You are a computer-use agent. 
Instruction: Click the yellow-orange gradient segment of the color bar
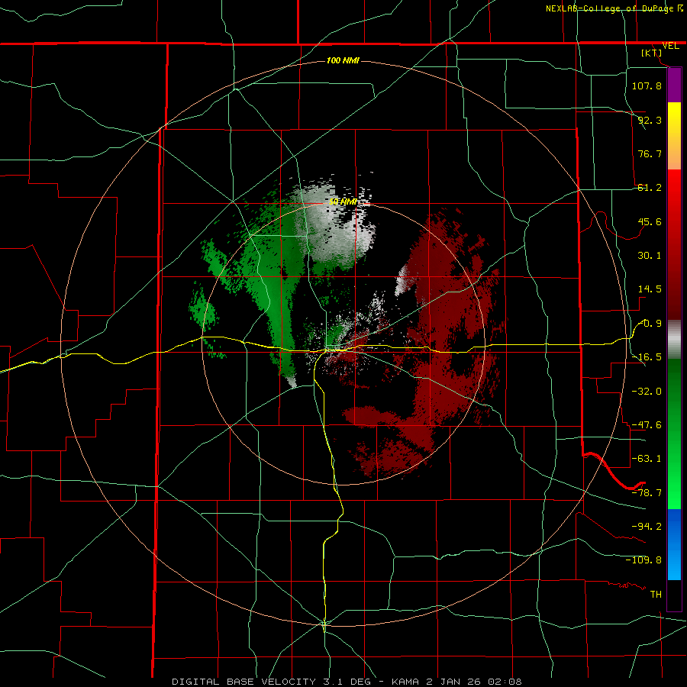[x=674, y=136]
